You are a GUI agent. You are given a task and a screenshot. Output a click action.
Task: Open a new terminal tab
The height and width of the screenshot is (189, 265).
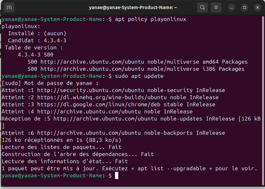[x=9, y=7]
